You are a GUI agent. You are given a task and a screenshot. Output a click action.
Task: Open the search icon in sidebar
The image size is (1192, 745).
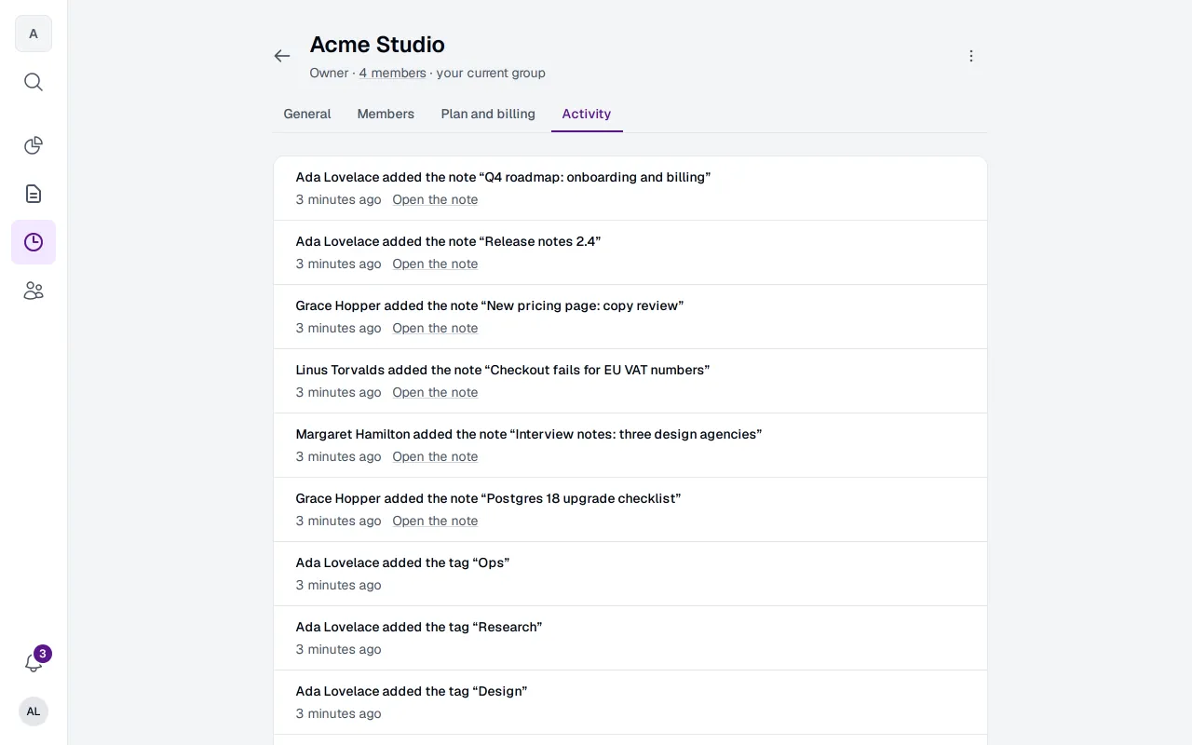(34, 82)
